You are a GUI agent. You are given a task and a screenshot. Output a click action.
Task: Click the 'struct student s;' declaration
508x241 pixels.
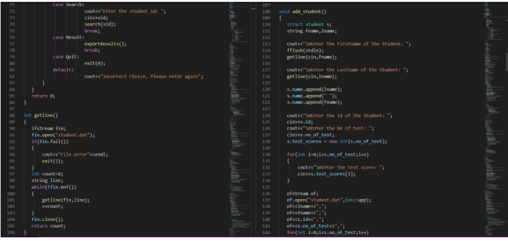coord(309,24)
